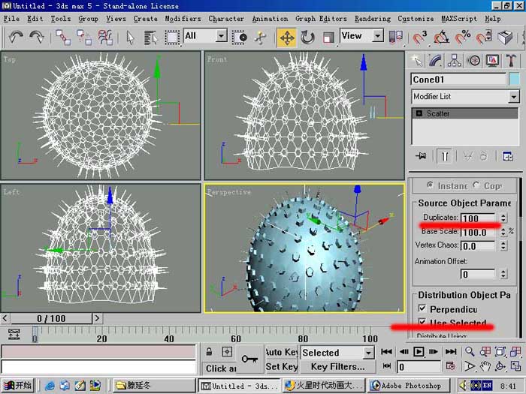
Task: Switch to the Utilities hammer panel
Action: (511, 61)
